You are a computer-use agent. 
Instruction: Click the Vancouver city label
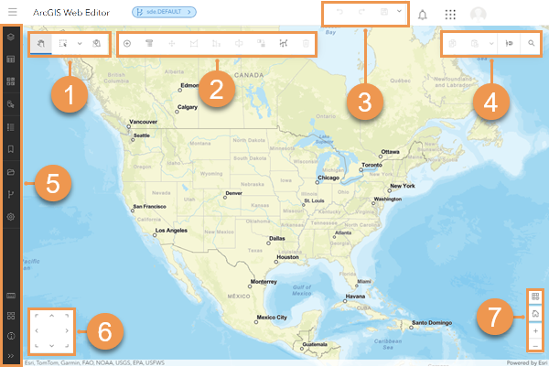144,122
